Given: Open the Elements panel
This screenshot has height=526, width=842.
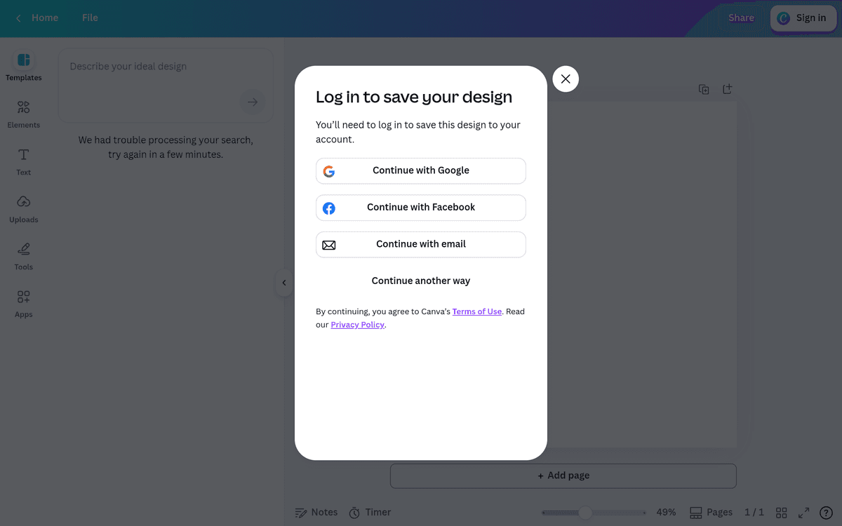Looking at the screenshot, I should pos(23,114).
